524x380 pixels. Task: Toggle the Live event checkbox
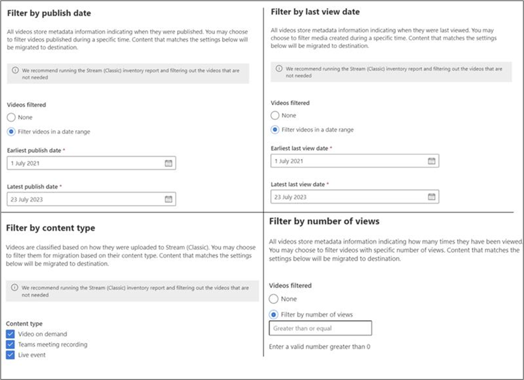[11, 355]
